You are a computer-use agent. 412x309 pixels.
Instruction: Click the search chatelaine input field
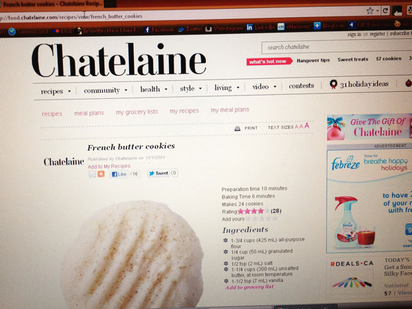[x=337, y=47]
